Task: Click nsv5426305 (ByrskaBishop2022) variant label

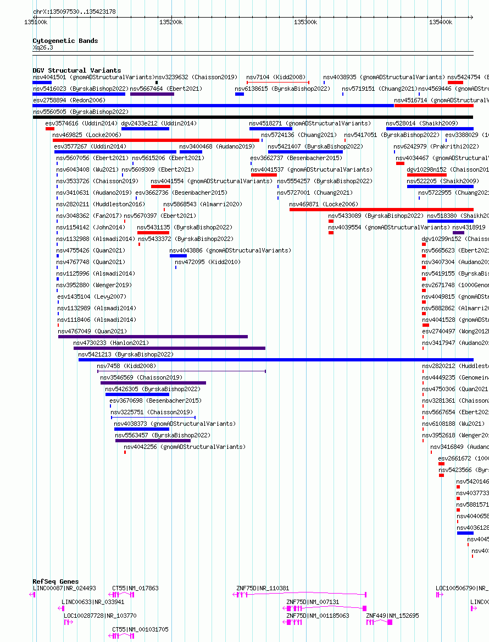Action: pyautogui.click(x=153, y=389)
